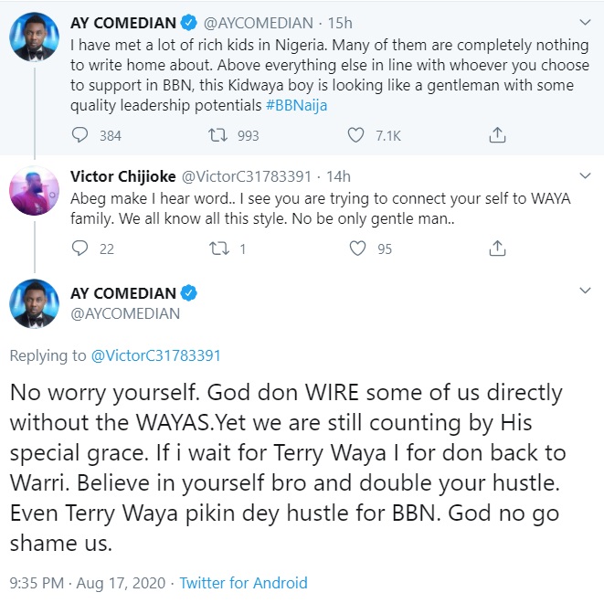This screenshot has height=603, width=604.
Task: Reply to Victor Chijioke's tweet
Action: point(81,248)
